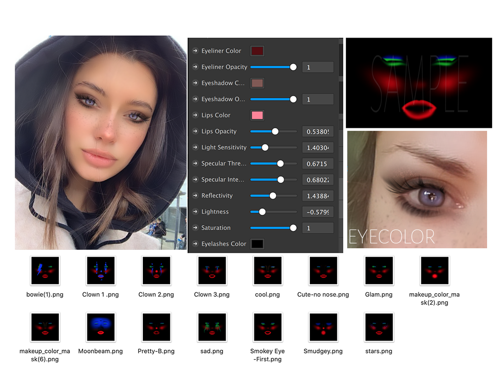Image resolution: width=494 pixels, height=386 pixels.
Task: Select the Moonbeam.png thumbnail
Action: click(x=101, y=327)
